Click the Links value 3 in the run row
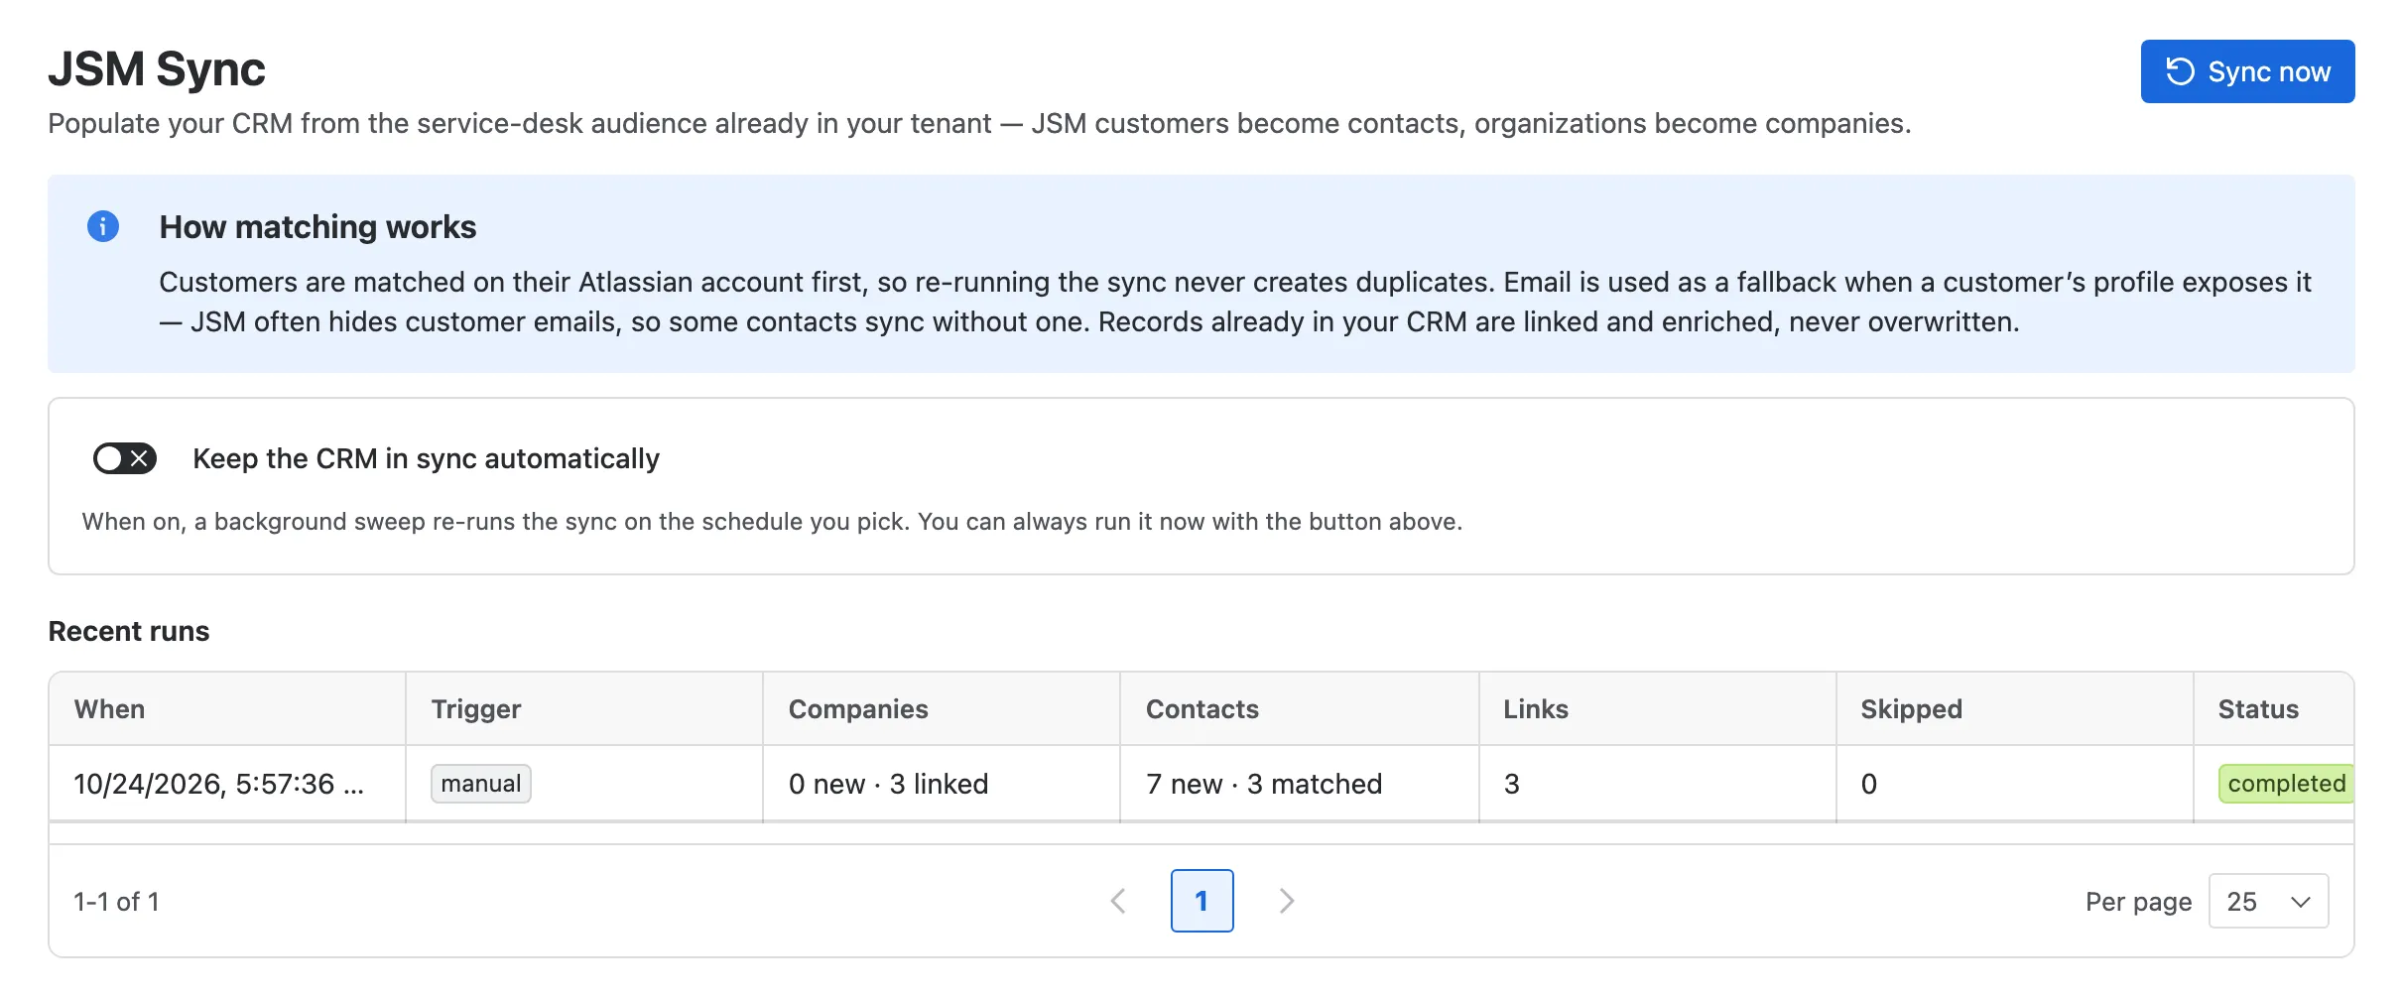This screenshot has height=998, width=2403. coord(1511,784)
